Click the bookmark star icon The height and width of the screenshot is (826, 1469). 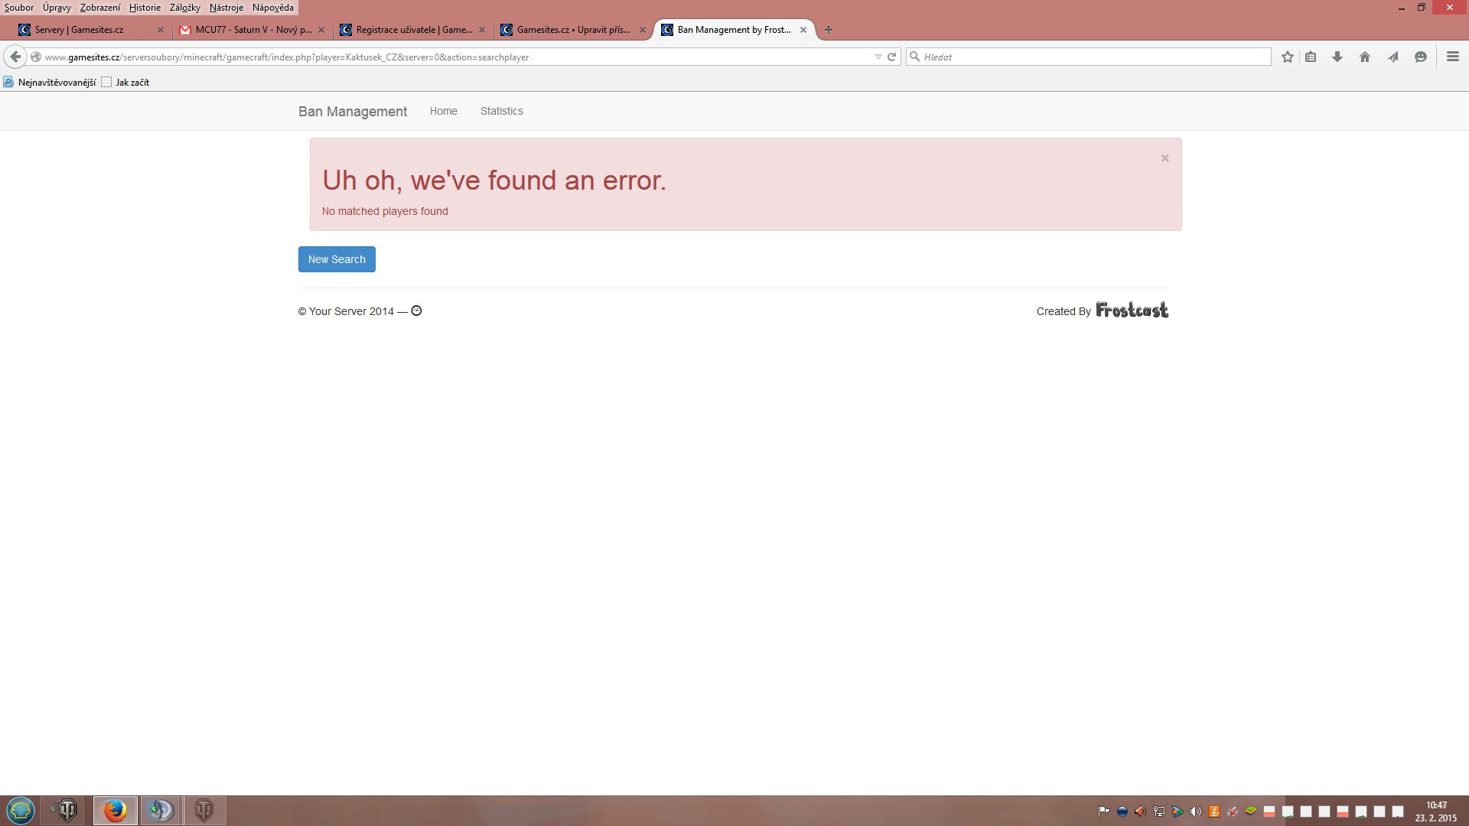(x=1288, y=57)
